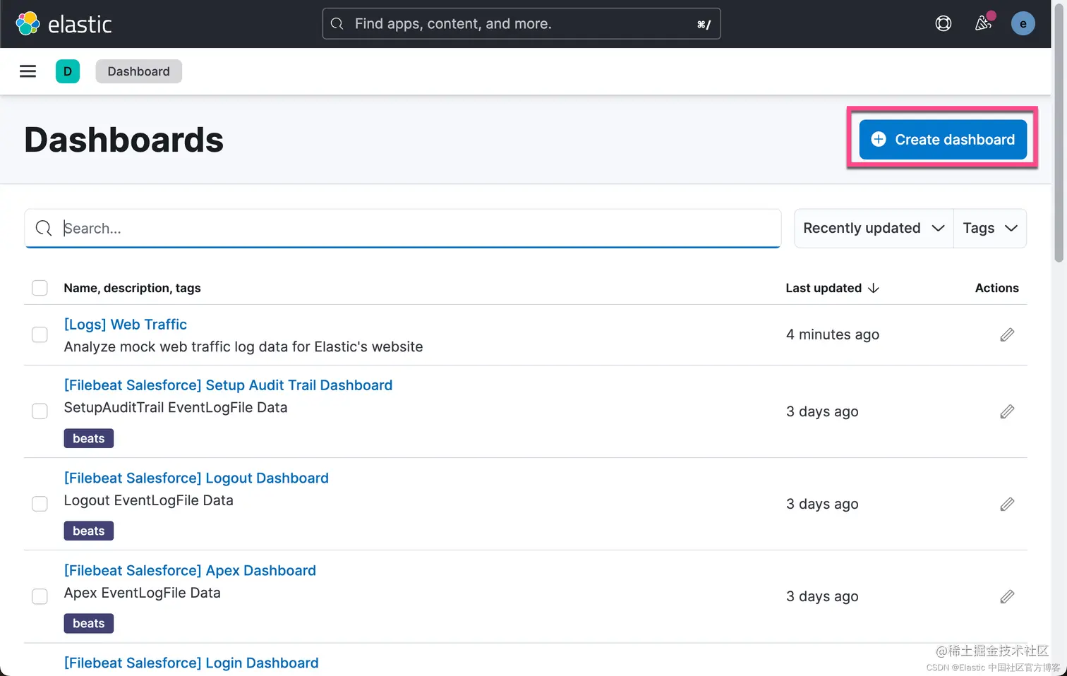Click the magnifier icon in the global search bar
This screenshot has width=1067, height=676.
coord(337,24)
